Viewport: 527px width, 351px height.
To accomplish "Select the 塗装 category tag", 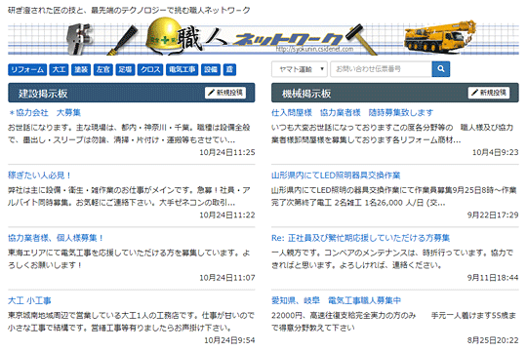I will click(81, 69).
